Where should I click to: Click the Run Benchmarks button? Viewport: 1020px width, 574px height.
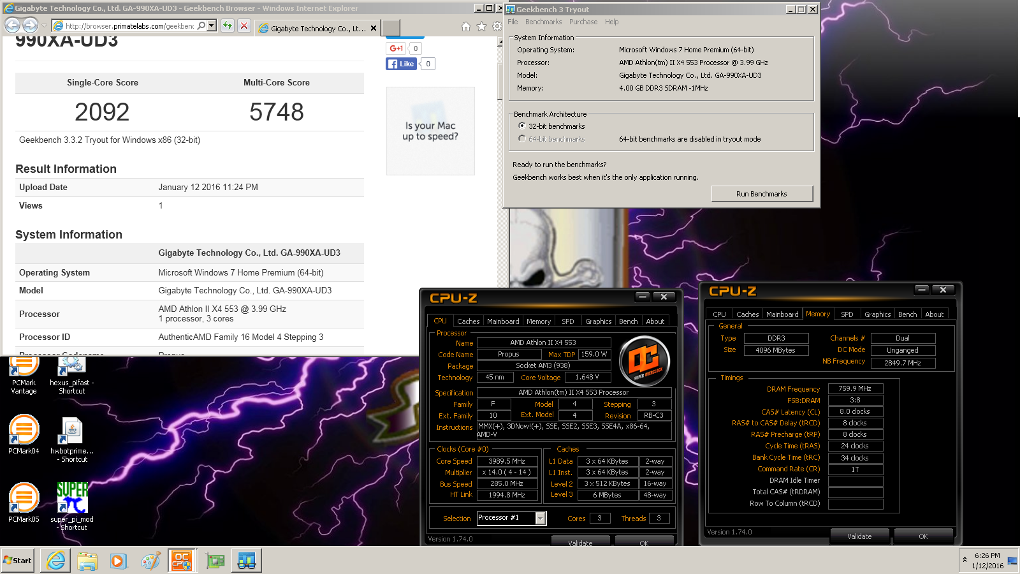coord(762,194)
